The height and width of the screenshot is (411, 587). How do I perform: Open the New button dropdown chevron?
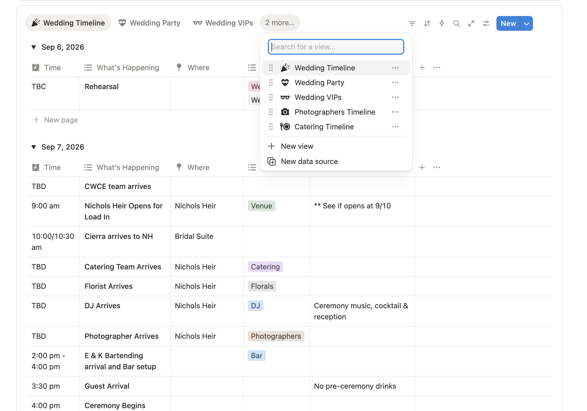tap(526, 23)
